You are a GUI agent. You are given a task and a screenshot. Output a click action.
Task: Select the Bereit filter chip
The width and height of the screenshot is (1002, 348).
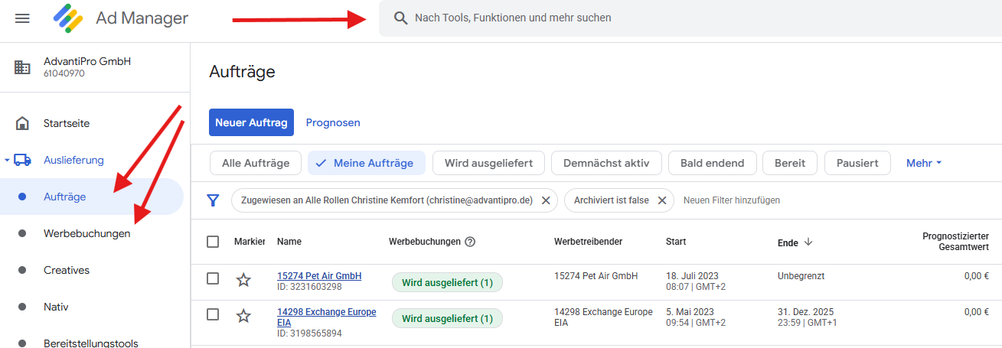click(790, 163)
